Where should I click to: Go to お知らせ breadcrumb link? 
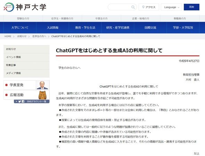click(x=22, y=36)
